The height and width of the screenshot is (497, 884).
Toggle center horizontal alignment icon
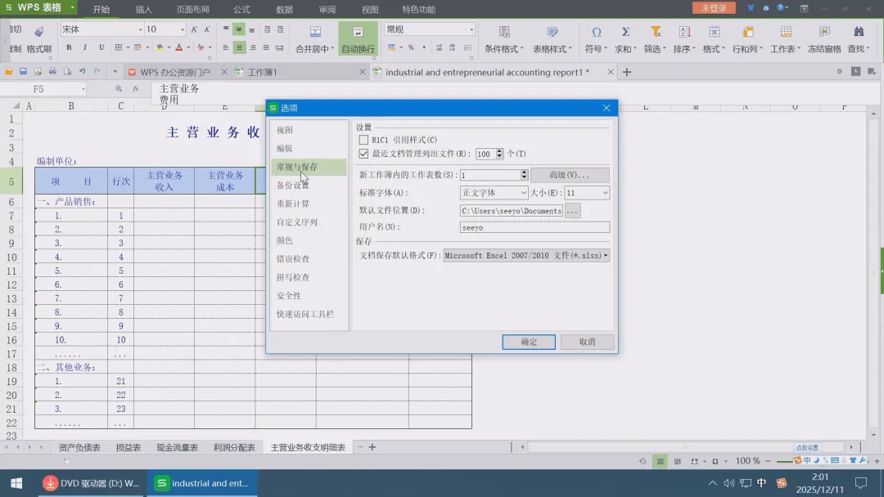pos(239,48)
